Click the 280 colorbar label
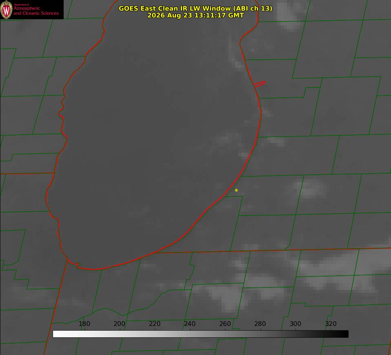This screenshot has width=391, height=355. 260,324
